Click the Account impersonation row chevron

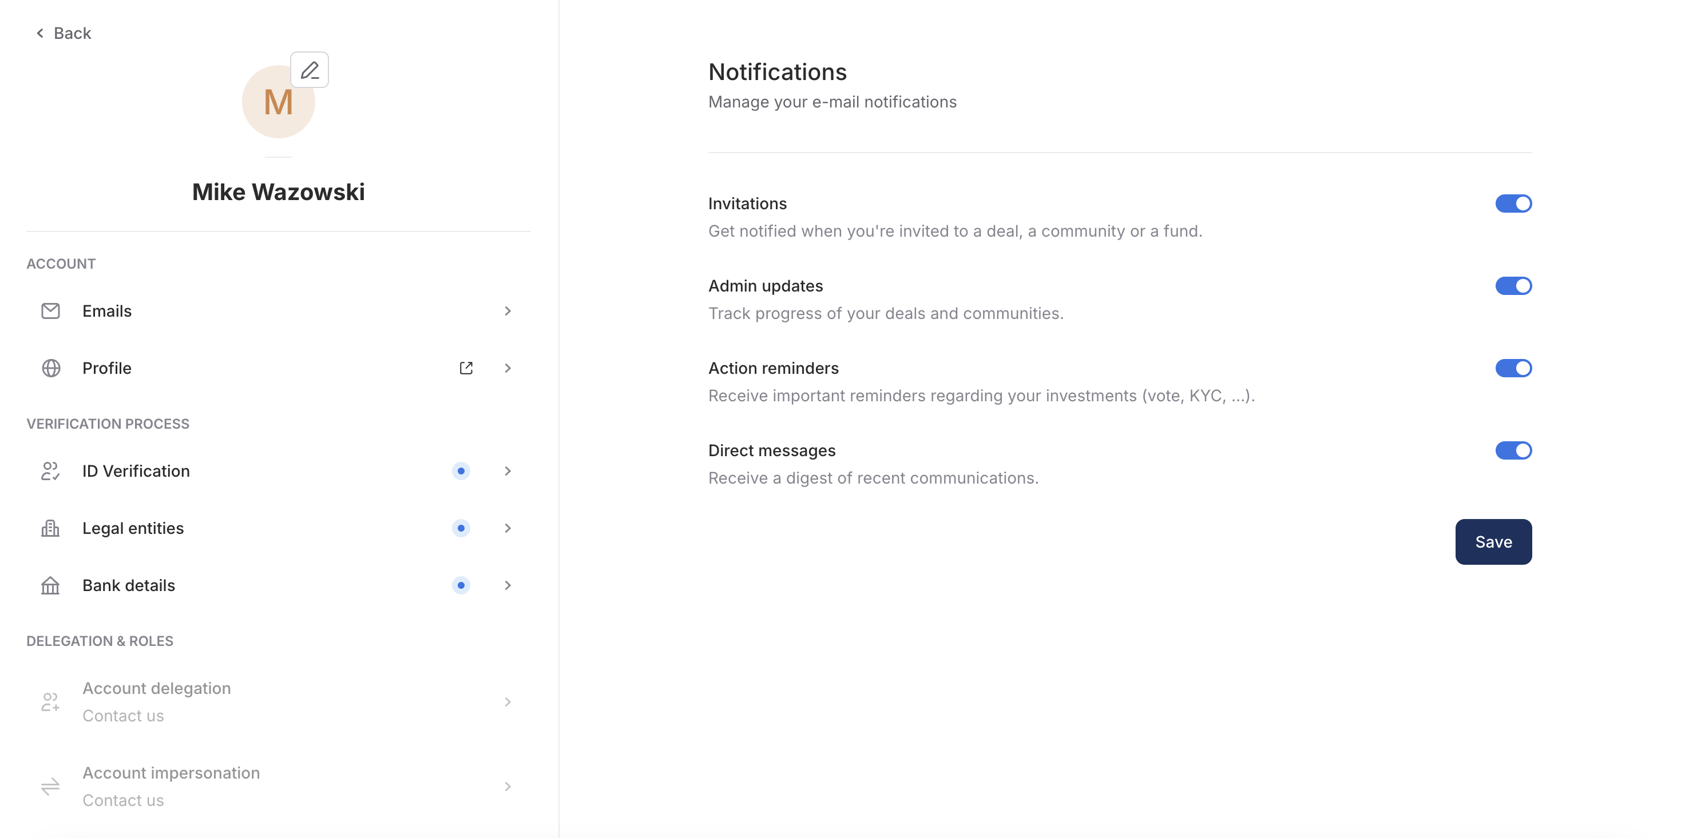[x=508, y=787]
